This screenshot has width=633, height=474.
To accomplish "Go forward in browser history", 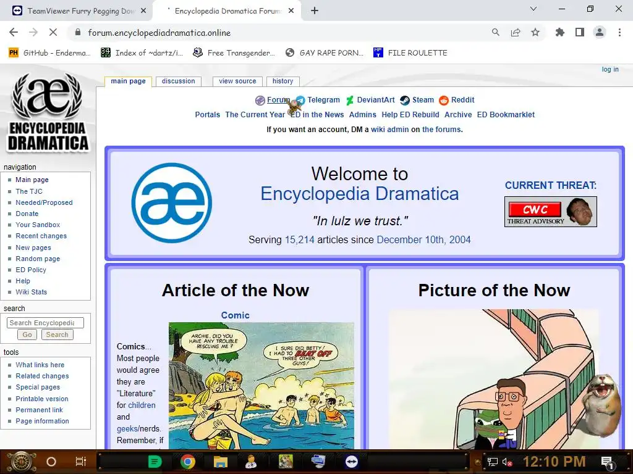I will (33, 32).
